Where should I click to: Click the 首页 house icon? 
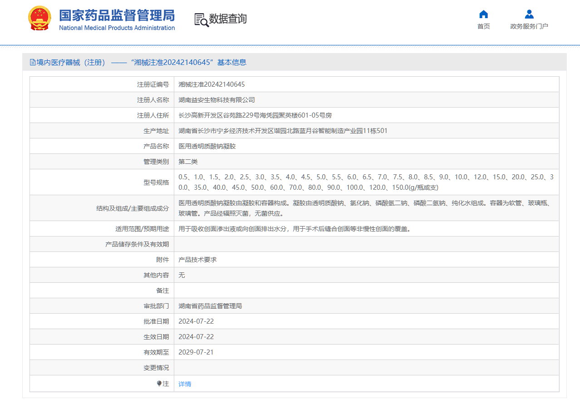click(483, 14)
